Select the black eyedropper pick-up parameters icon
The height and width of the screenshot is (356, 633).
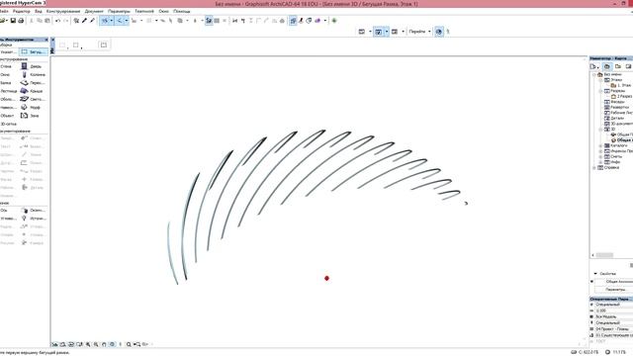[x=84, y=21]
